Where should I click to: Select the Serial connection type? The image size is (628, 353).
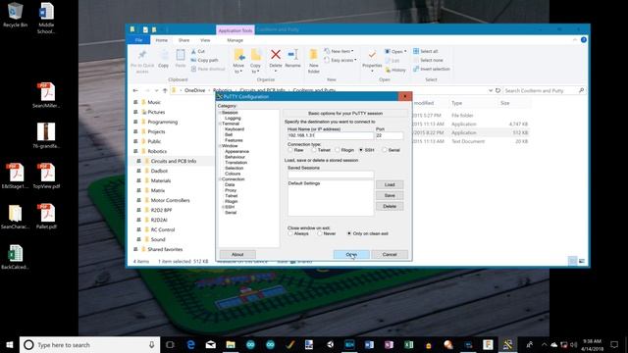click(385, 150)
